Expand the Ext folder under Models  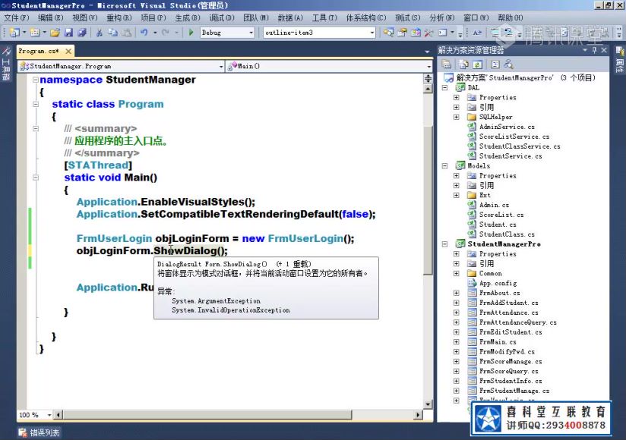[x=457, y=195]
